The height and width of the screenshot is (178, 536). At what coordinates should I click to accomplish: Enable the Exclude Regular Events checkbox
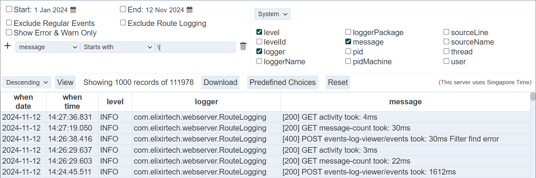[x=9, y=23]
